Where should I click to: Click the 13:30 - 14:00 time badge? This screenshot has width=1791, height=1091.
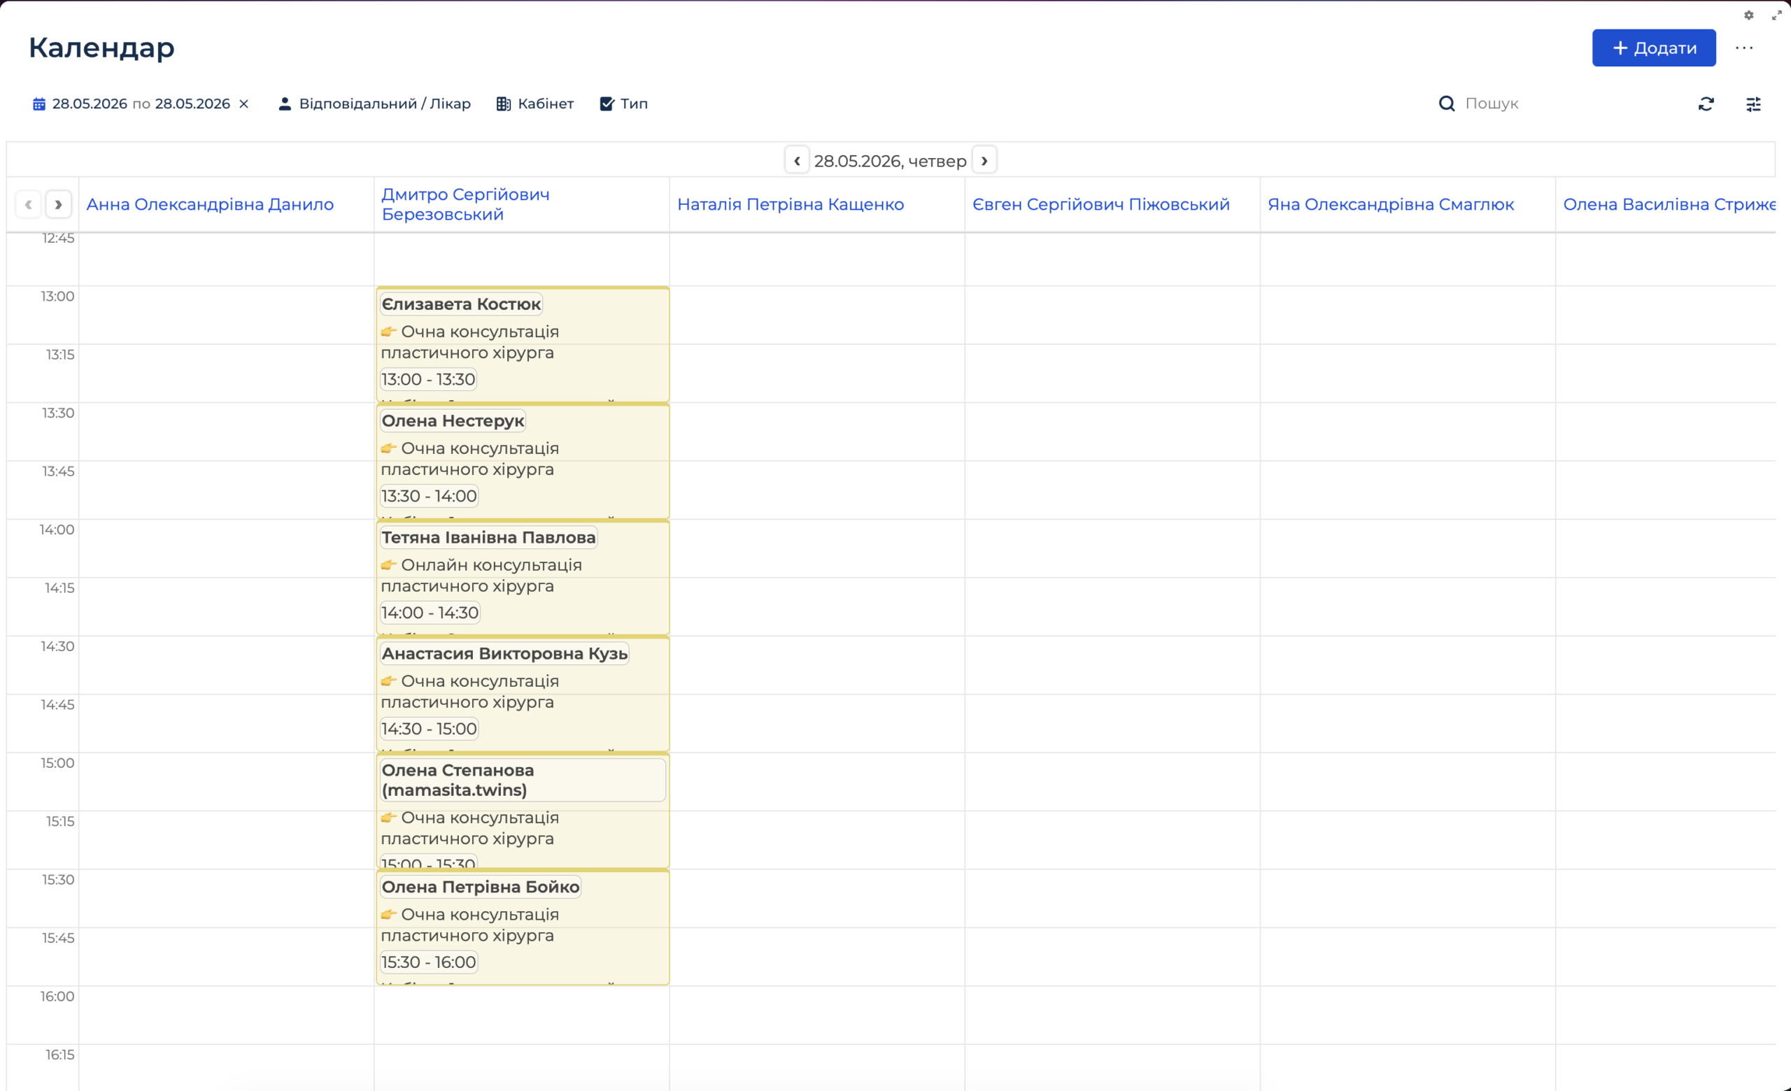coord(429,496)
